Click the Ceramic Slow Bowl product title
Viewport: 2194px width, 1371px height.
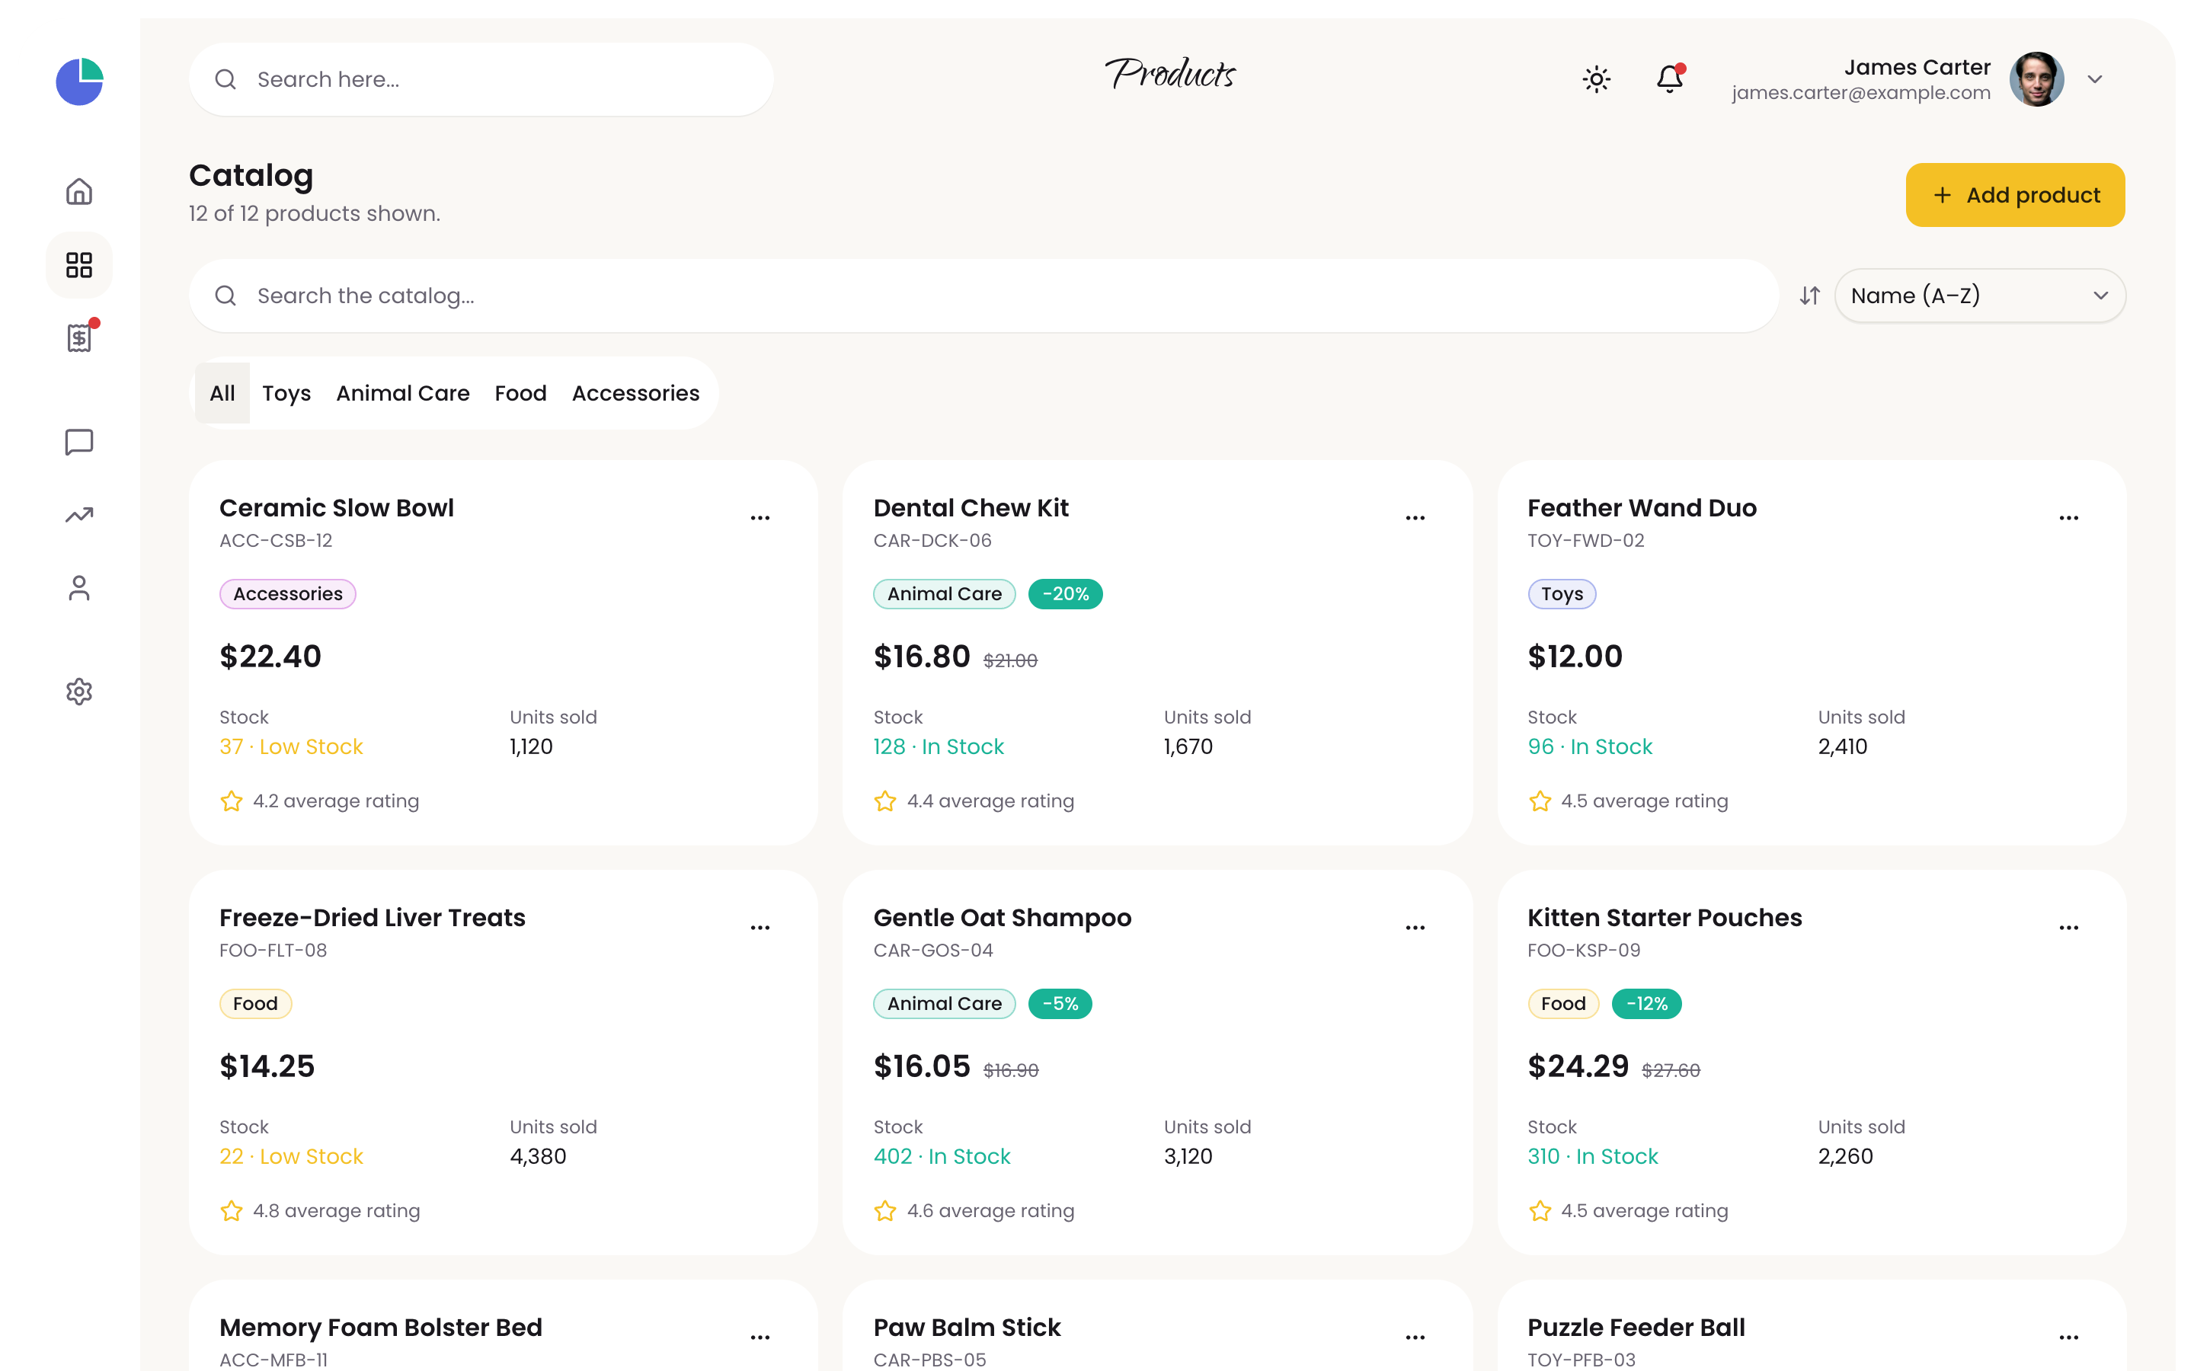pos(337,508)
